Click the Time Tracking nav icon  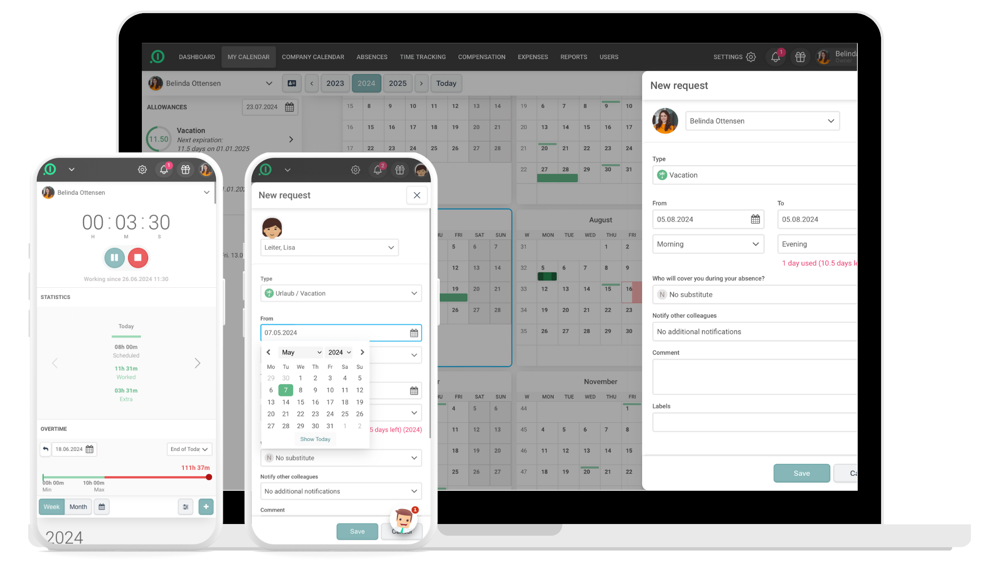point(422,57)
